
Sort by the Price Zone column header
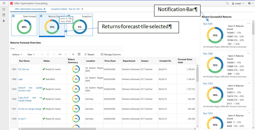click(x=110, y=61)
